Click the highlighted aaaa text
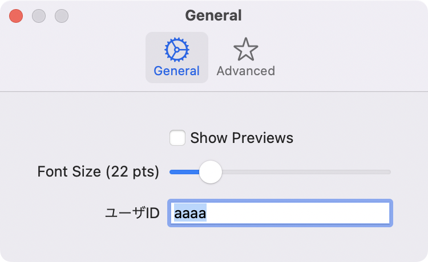The width and height of the screenshot is (428, 262). (190, 213)
